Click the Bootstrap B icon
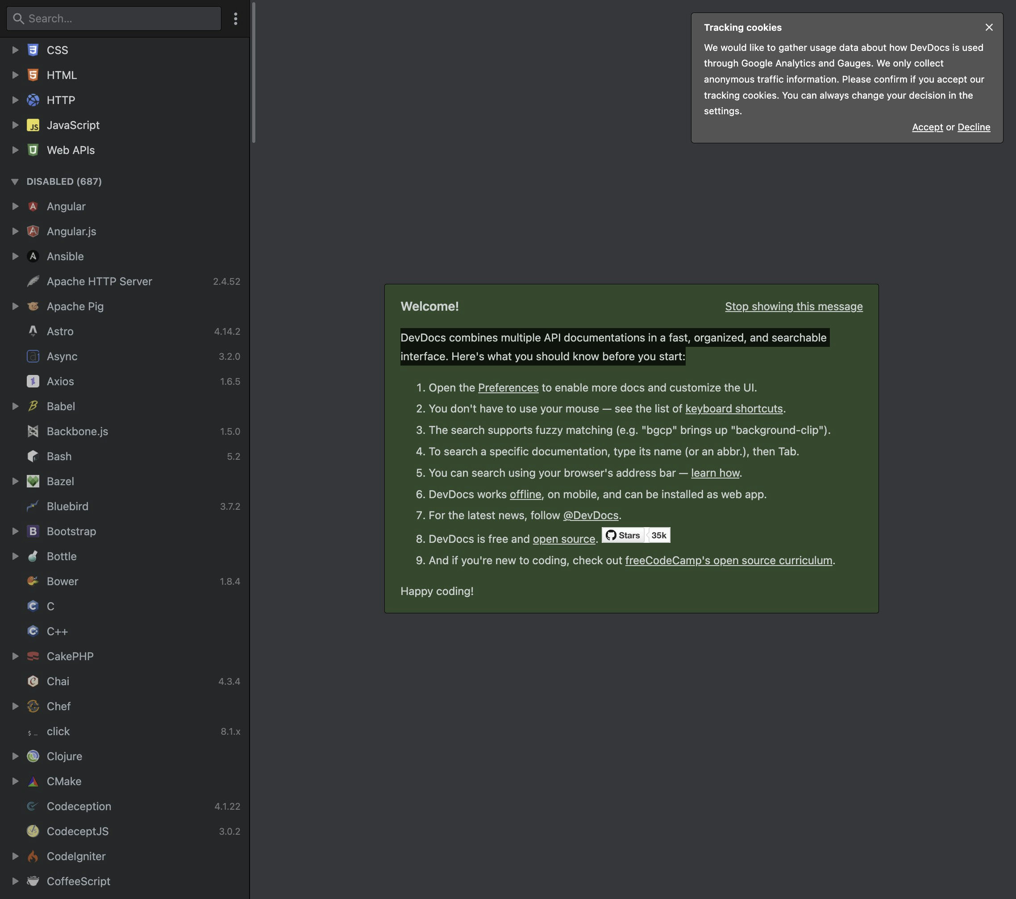Screen dimensions: 1016x899 (33, 531)
